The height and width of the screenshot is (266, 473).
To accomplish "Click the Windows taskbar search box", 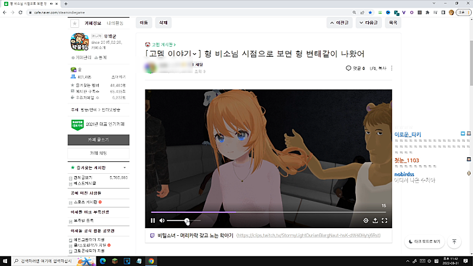I will 54,261.
